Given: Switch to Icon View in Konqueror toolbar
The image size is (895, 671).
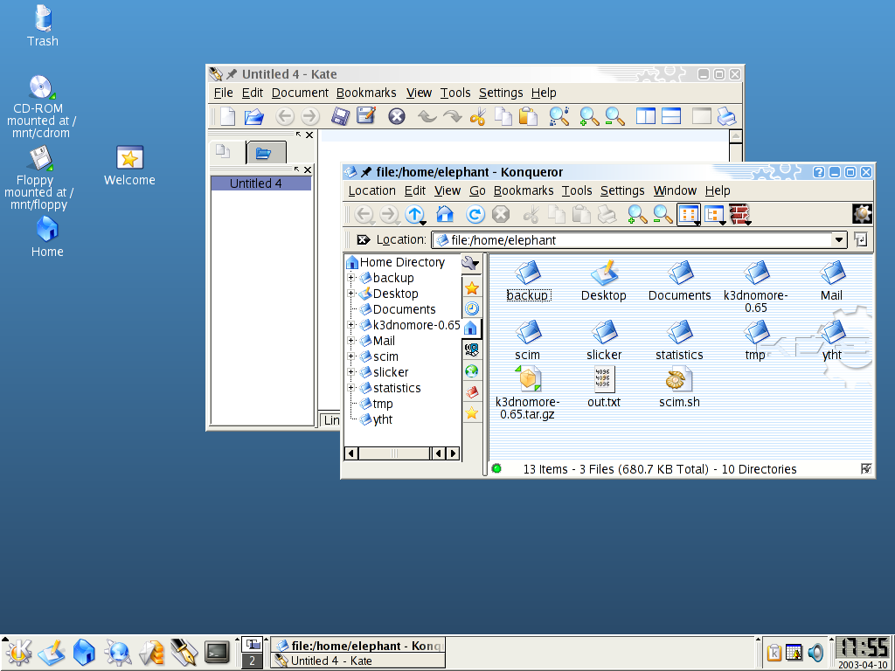Looking at the screenshot, I should coord(689,215).
